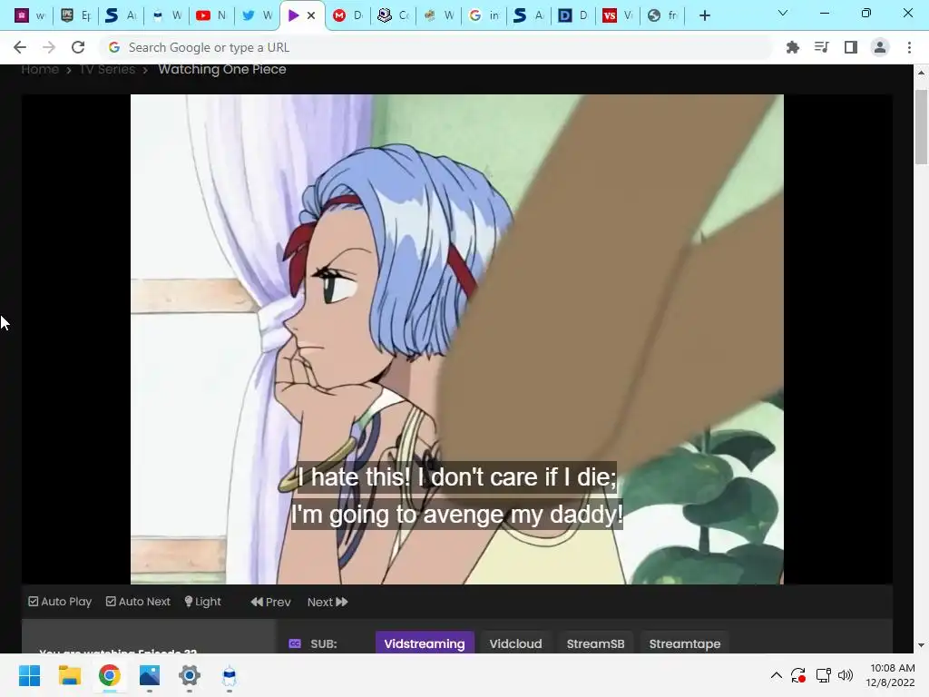Open File Explorer from the taskbar
The height and width of the screenshot is (697, 929).
tap(69, 675)
